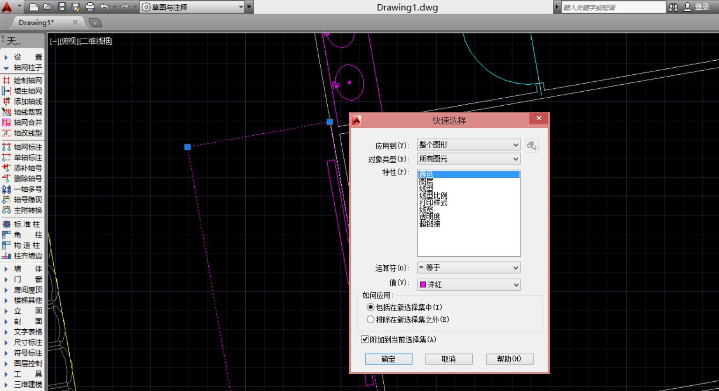This screenshot has height=391, width=719.
Task: Open the 应用到 dropdown
Action: [469, 145]
